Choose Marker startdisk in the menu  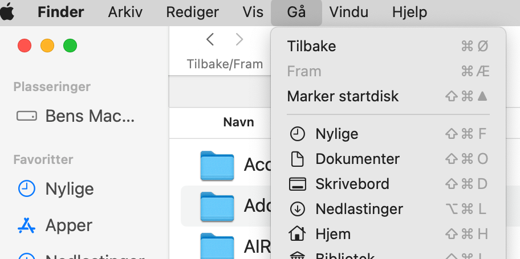point(343,96)
